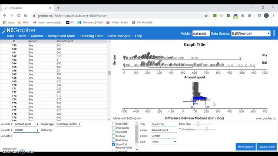Close the NZGrapher tab
This screenshot has width=278, height=156.
50,8
